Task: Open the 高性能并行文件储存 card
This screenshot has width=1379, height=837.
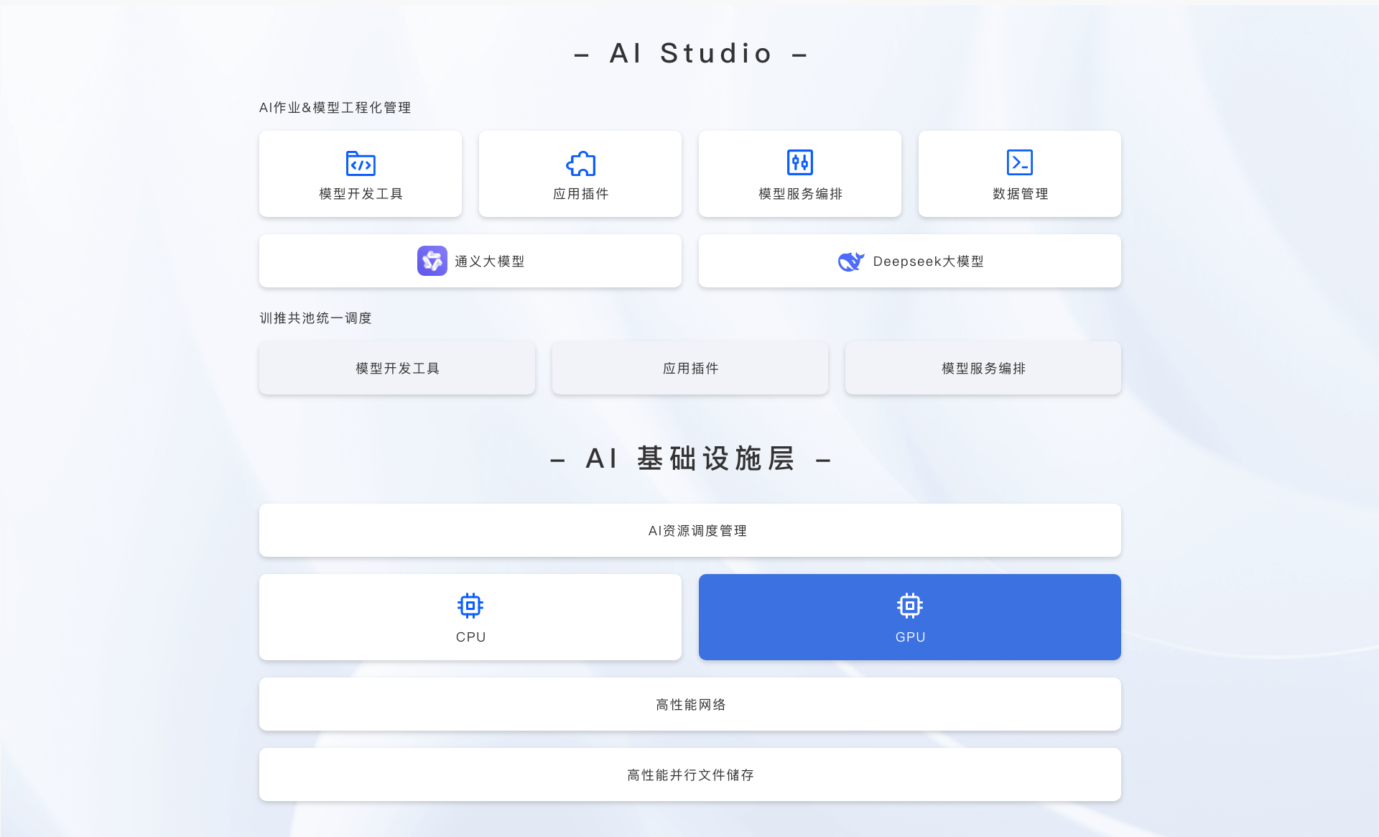Action: pos(689,774)
